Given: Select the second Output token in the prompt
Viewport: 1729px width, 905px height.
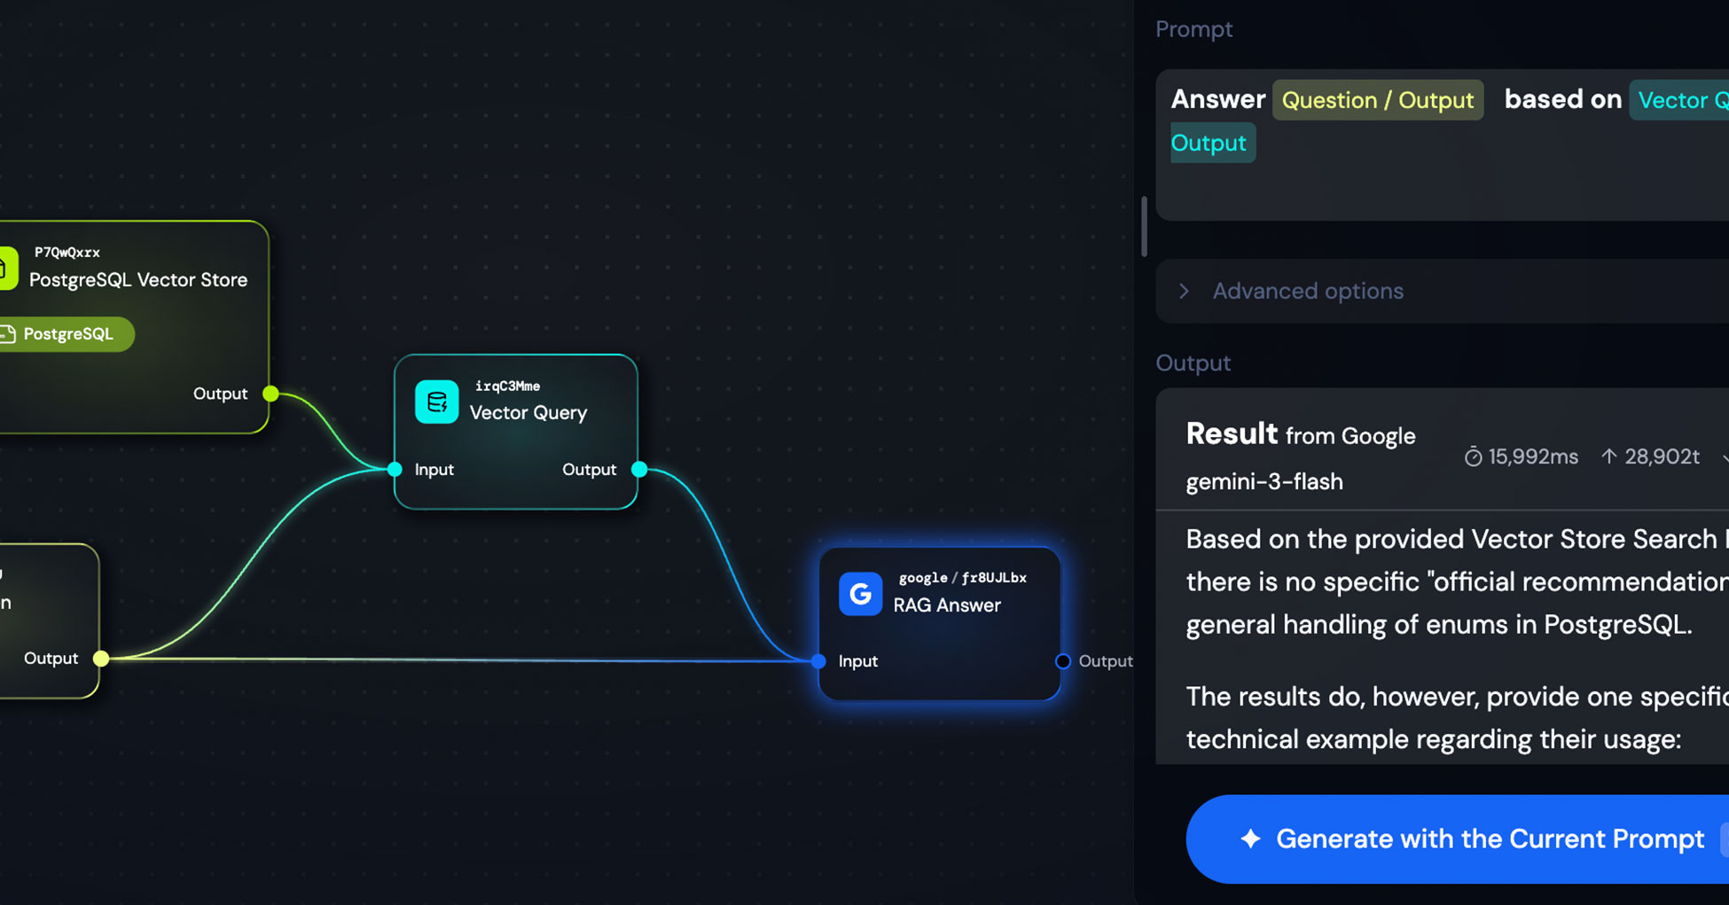Looking at the screenshot, I should [x=1211, y=143].
